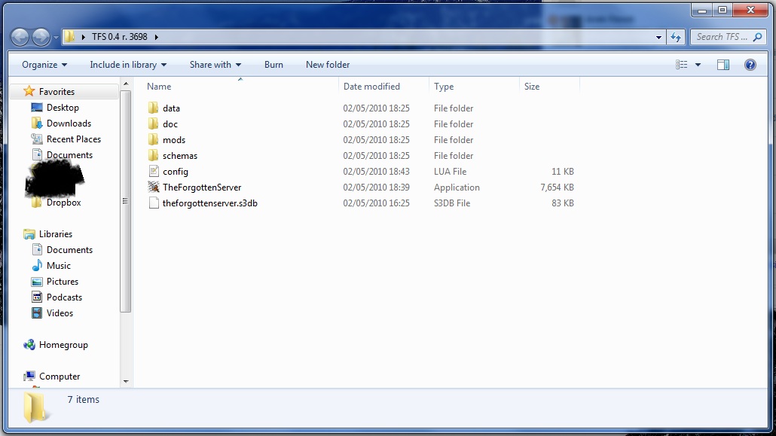Open Recent Places in Favorites
Image resolution: width=776 pixels, height=436 pixels.
click(74, 139)
